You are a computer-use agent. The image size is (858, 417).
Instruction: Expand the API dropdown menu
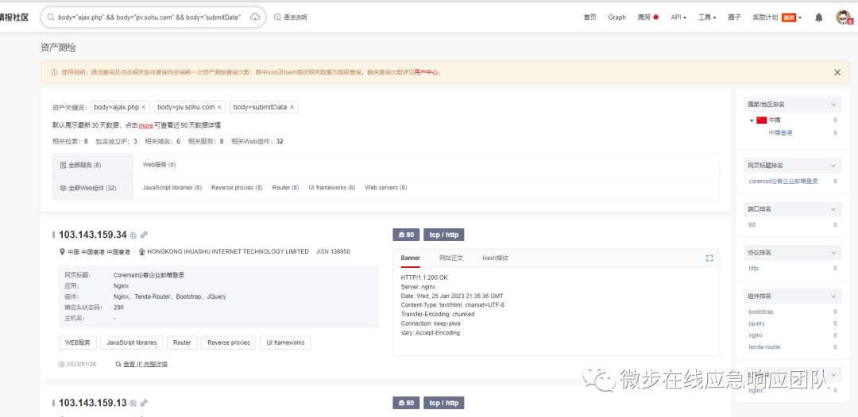(678, 17)
